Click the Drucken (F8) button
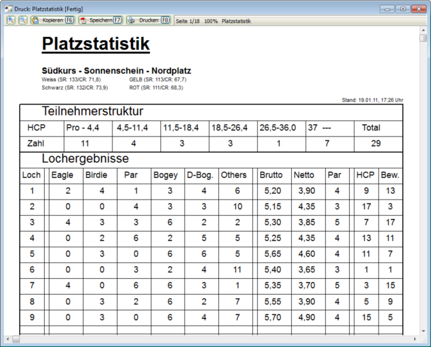 149,20
